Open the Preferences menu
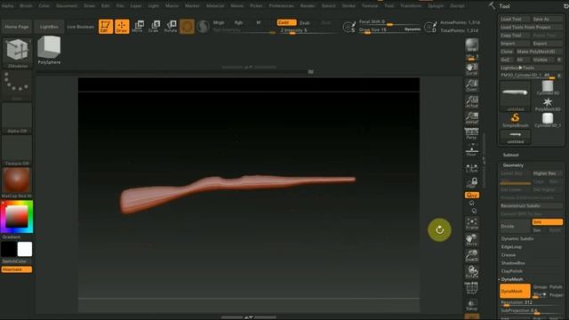Image resolution: width=569 pixels, height=320 pixels. click(x=281, y=6)
